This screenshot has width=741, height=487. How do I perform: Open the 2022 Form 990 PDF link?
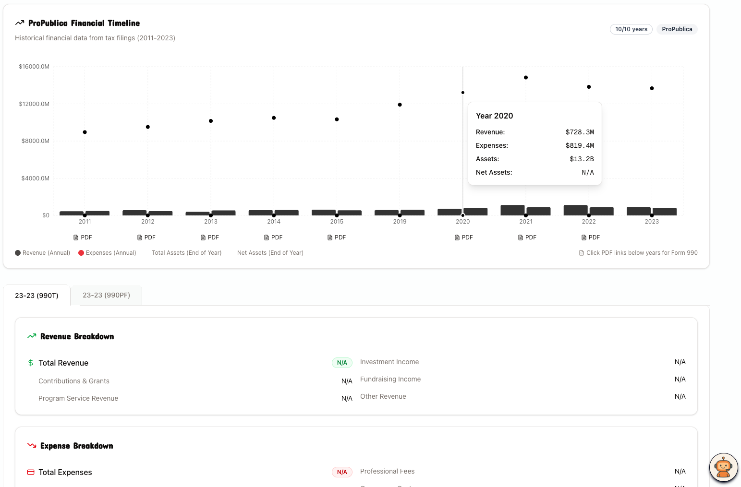pyautogui.click(x=590, y=238)
